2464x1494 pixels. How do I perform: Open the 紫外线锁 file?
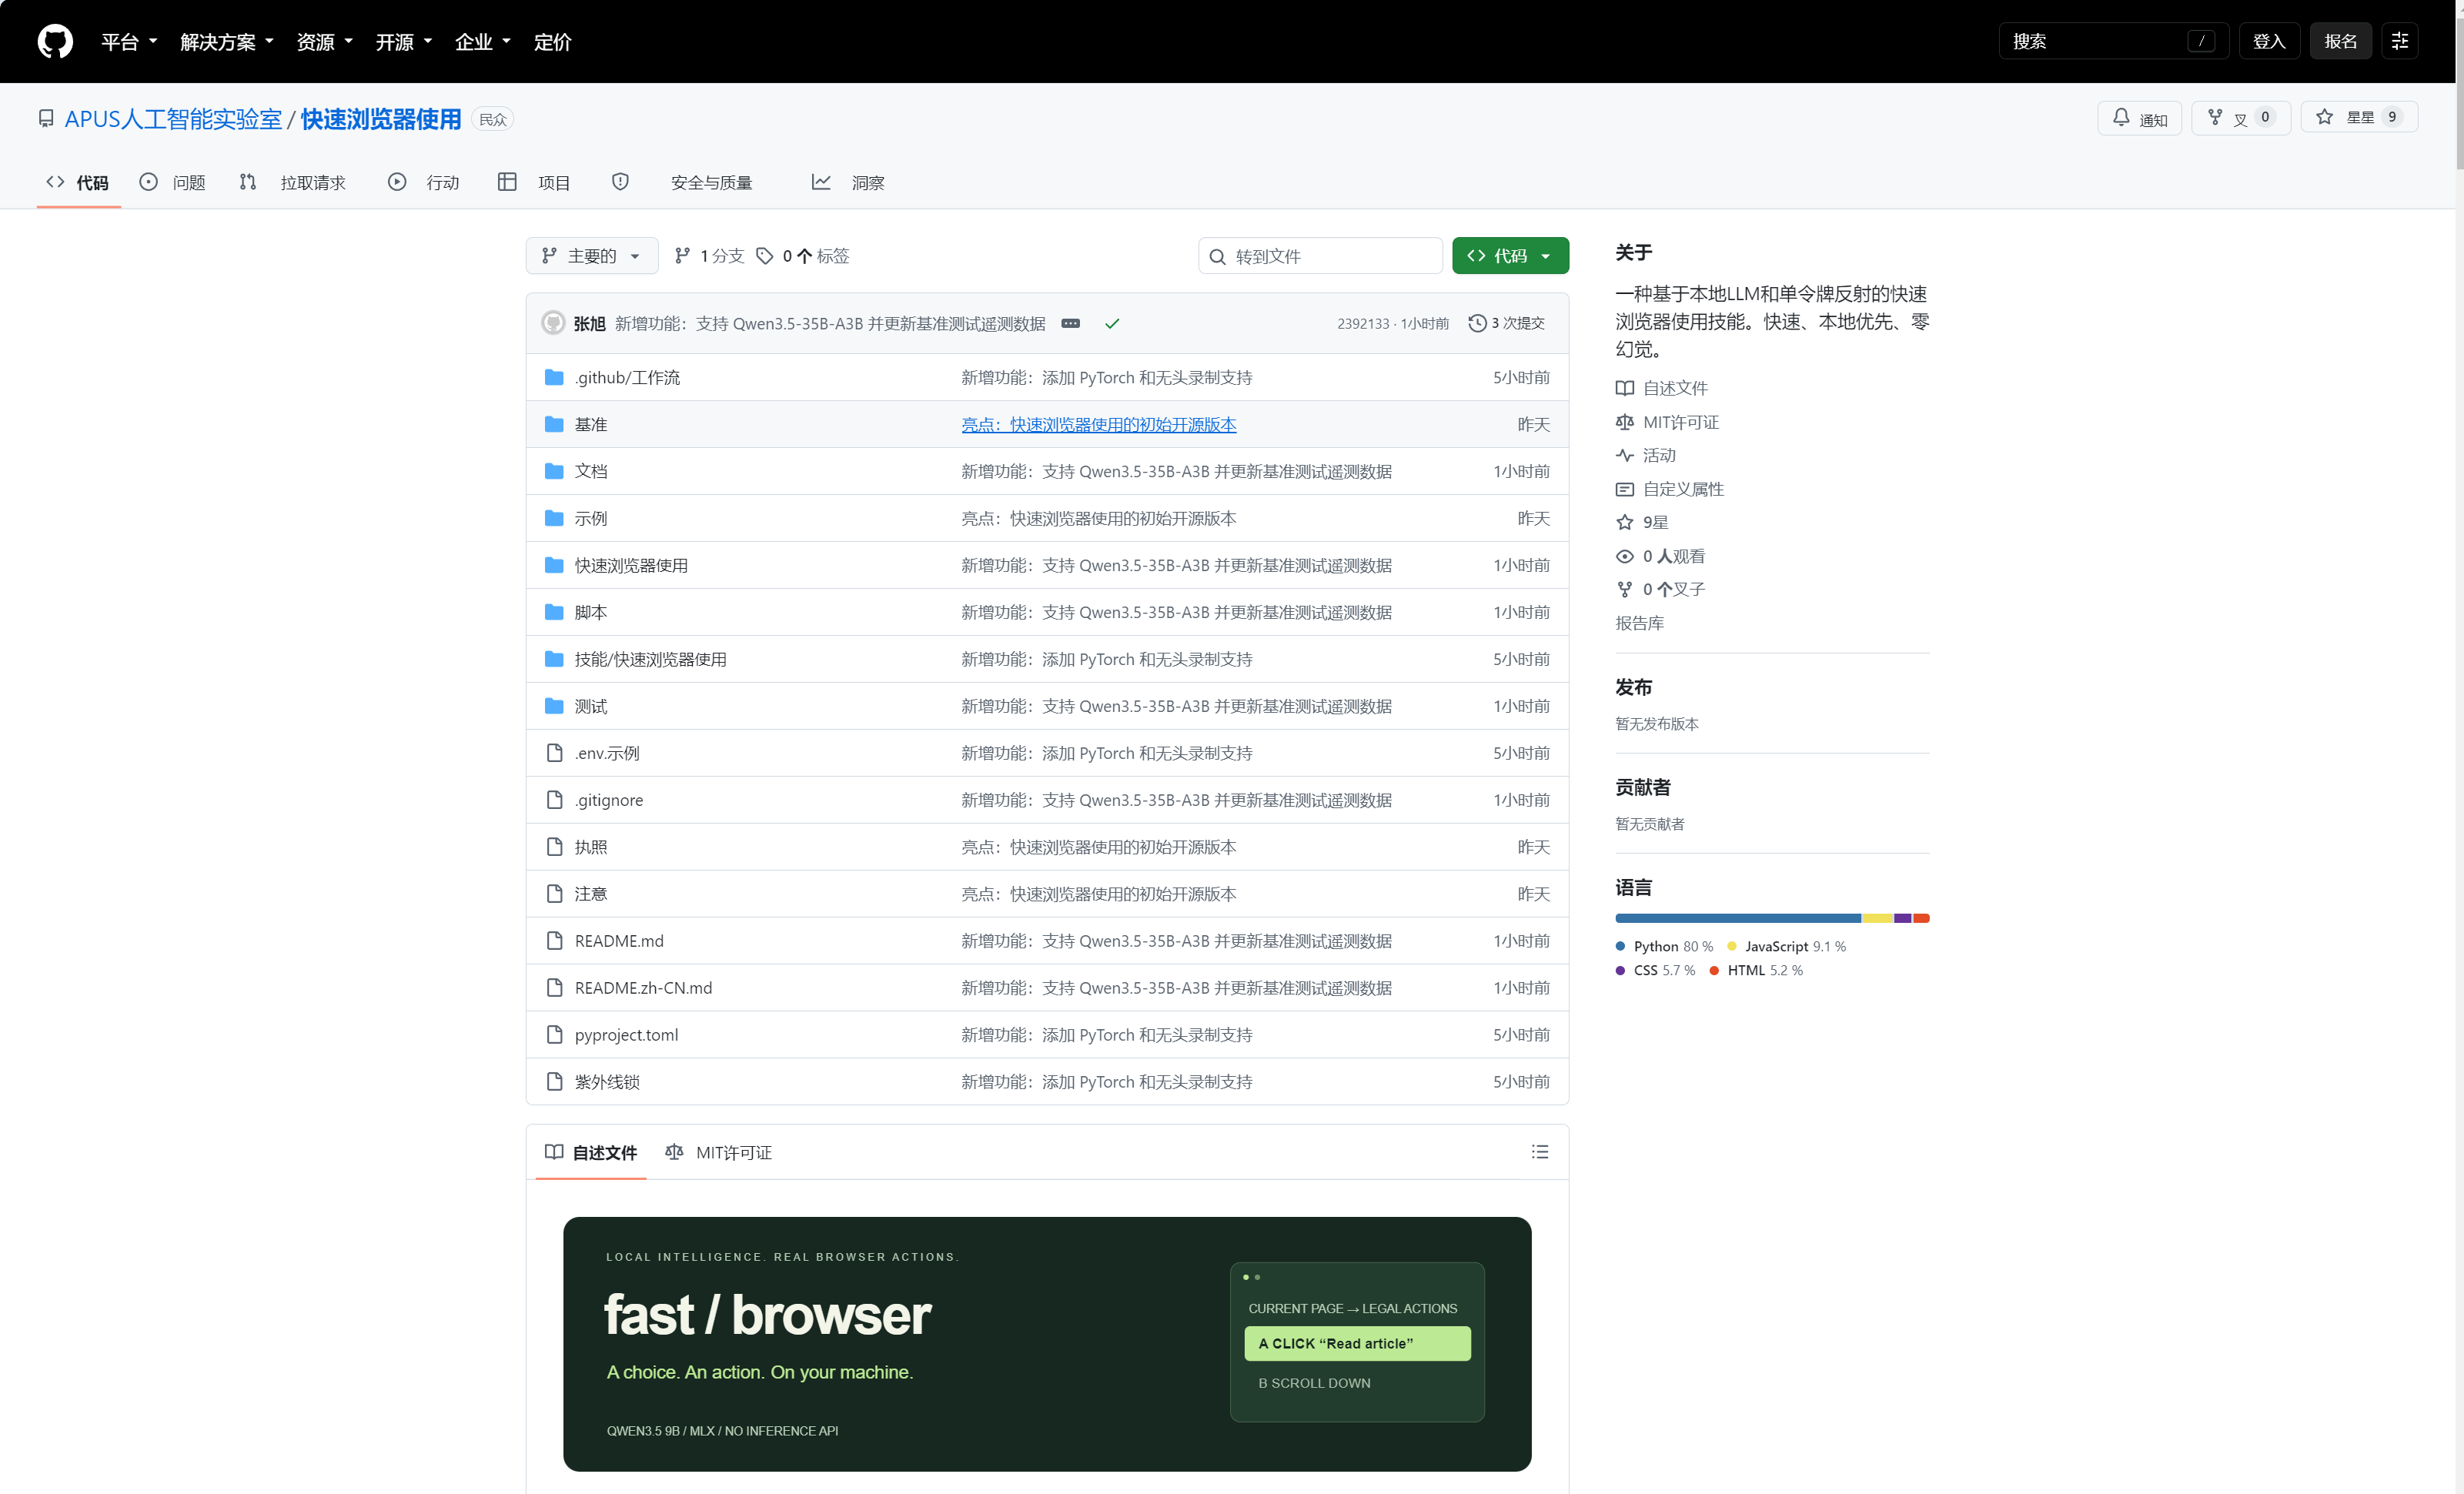pos(607,1082)
